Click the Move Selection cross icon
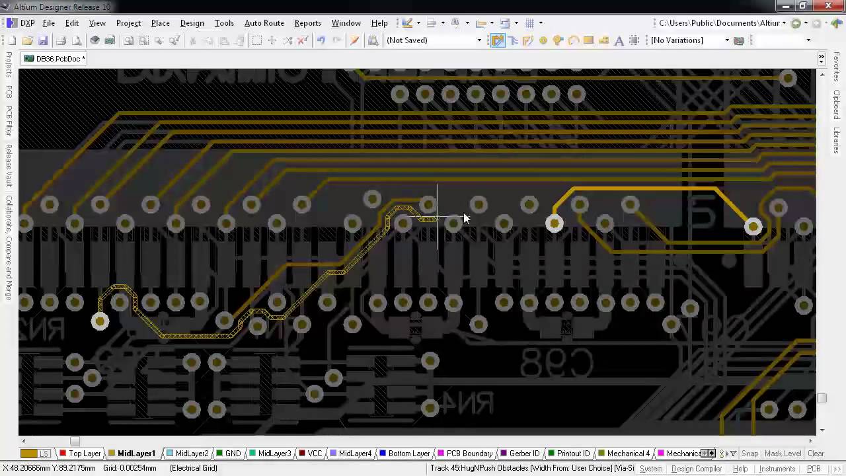The image size is (846, 476). click(272, 40)
